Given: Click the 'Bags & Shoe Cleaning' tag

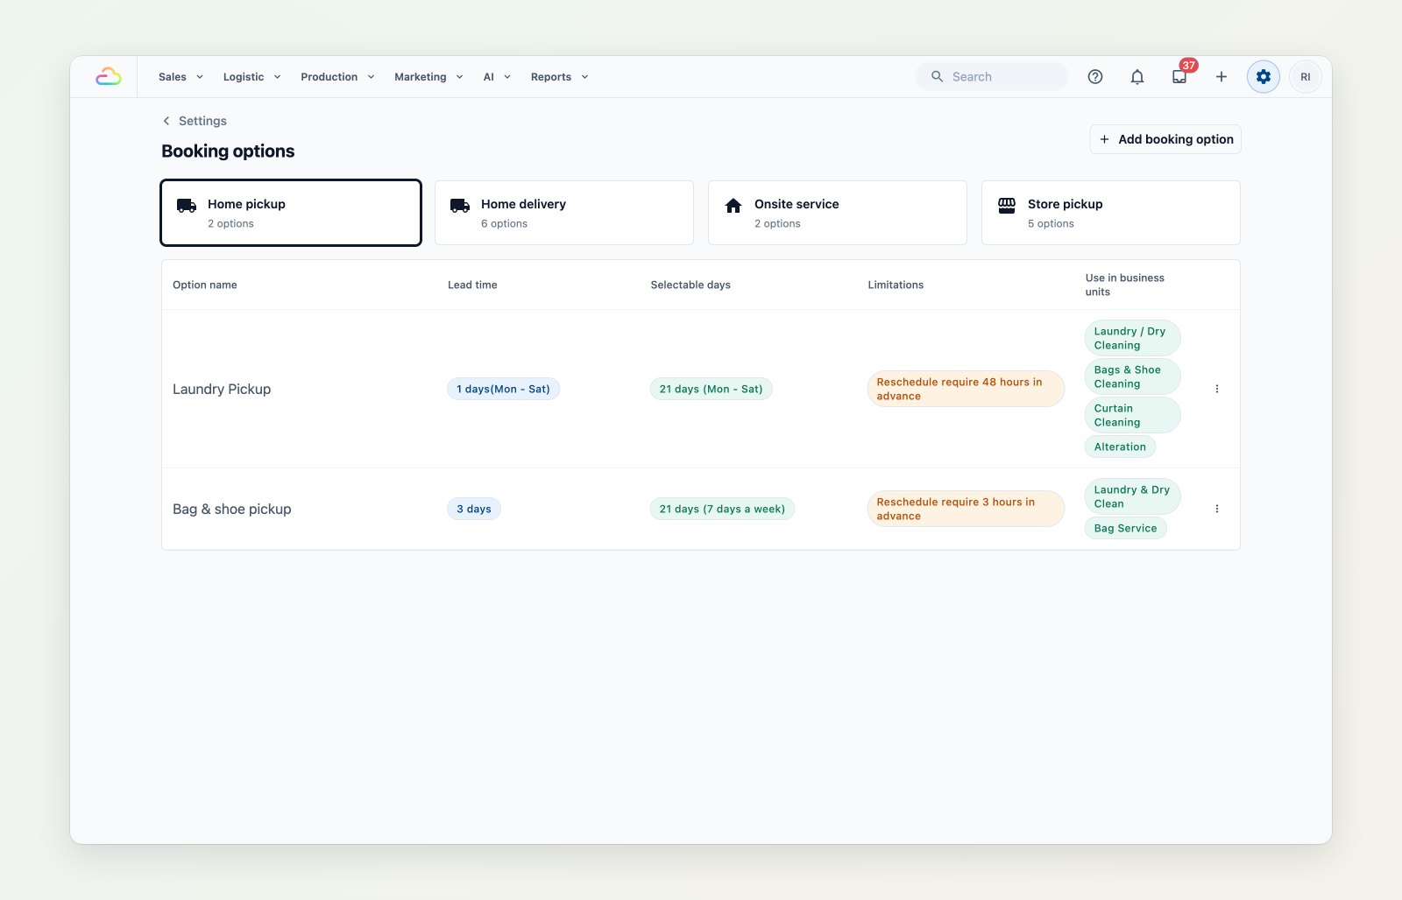Looking at the screenshot, I should 1132,376.
